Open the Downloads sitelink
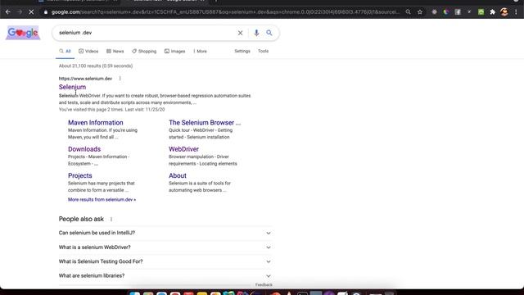 84,149
